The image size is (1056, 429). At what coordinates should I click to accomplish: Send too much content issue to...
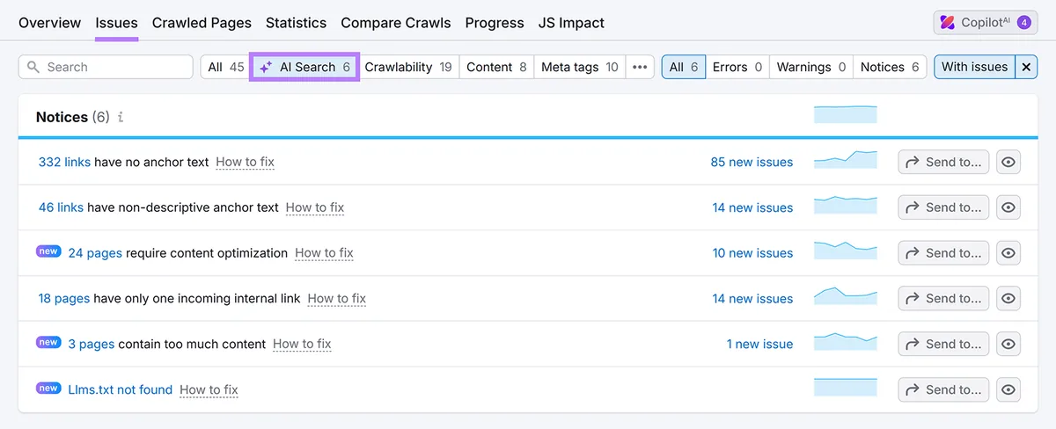pyautogui.click(x=943, y=345)
